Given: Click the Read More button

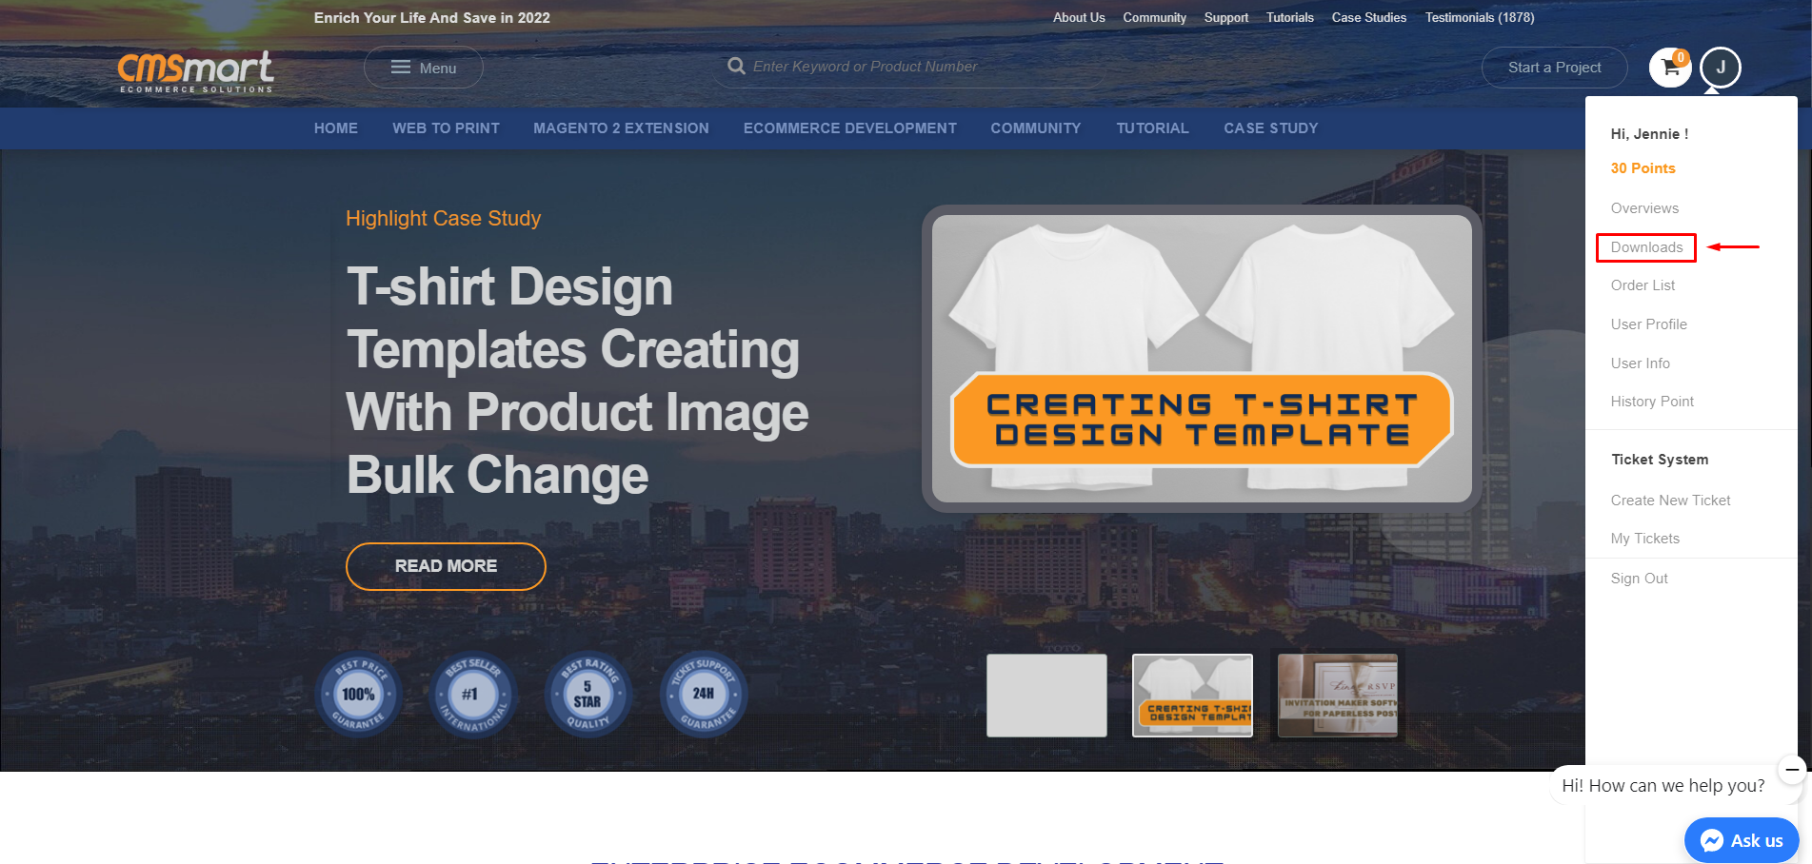Looking at the screenshot, I should (x=446, y=566).
